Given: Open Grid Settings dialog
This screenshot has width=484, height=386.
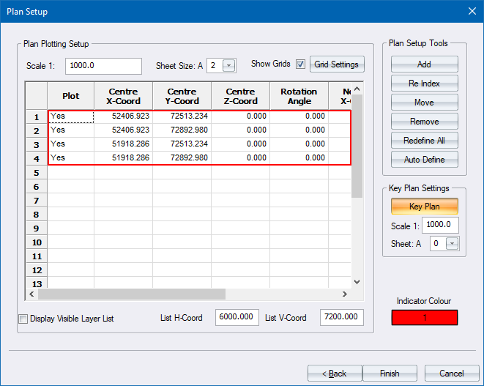Looking at the screenshot, I should coord(336,64).
